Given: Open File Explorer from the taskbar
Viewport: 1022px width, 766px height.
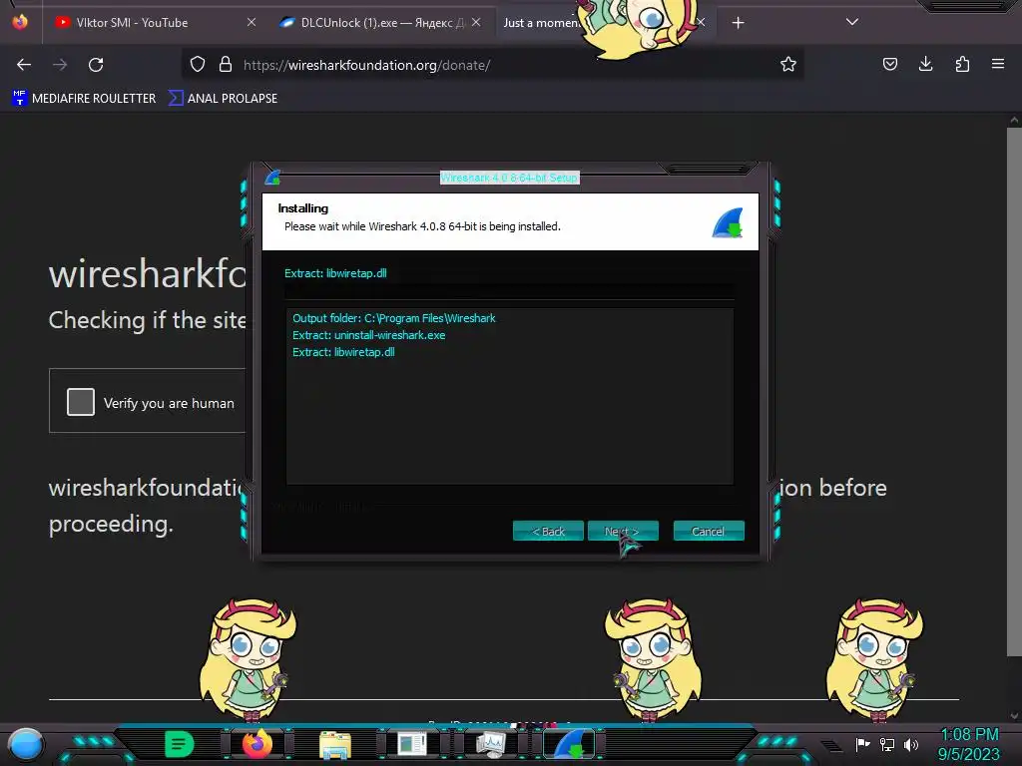Looking at the screenshot, I should pyautogui.click(x=335, y=744).
